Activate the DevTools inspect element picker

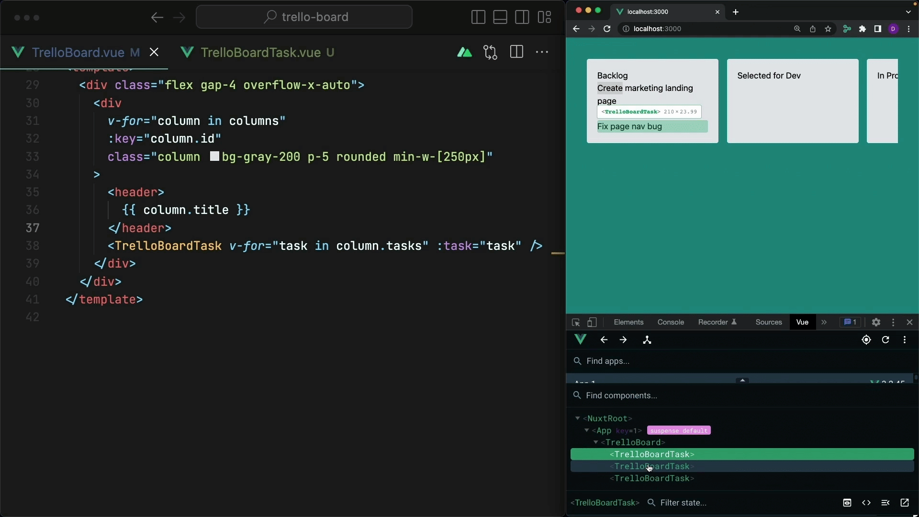click(x=576, y=323)
